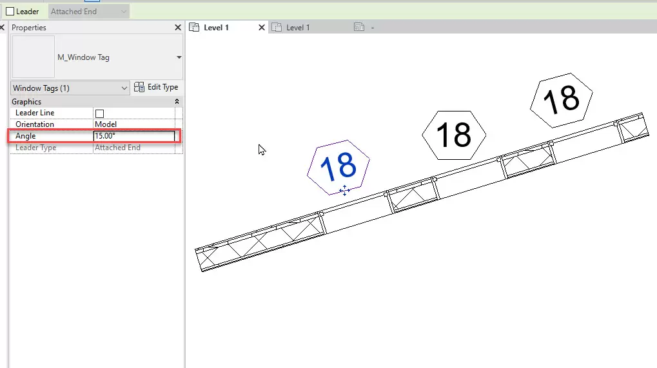Select the active Level 1 view tab

pos(217,28)
